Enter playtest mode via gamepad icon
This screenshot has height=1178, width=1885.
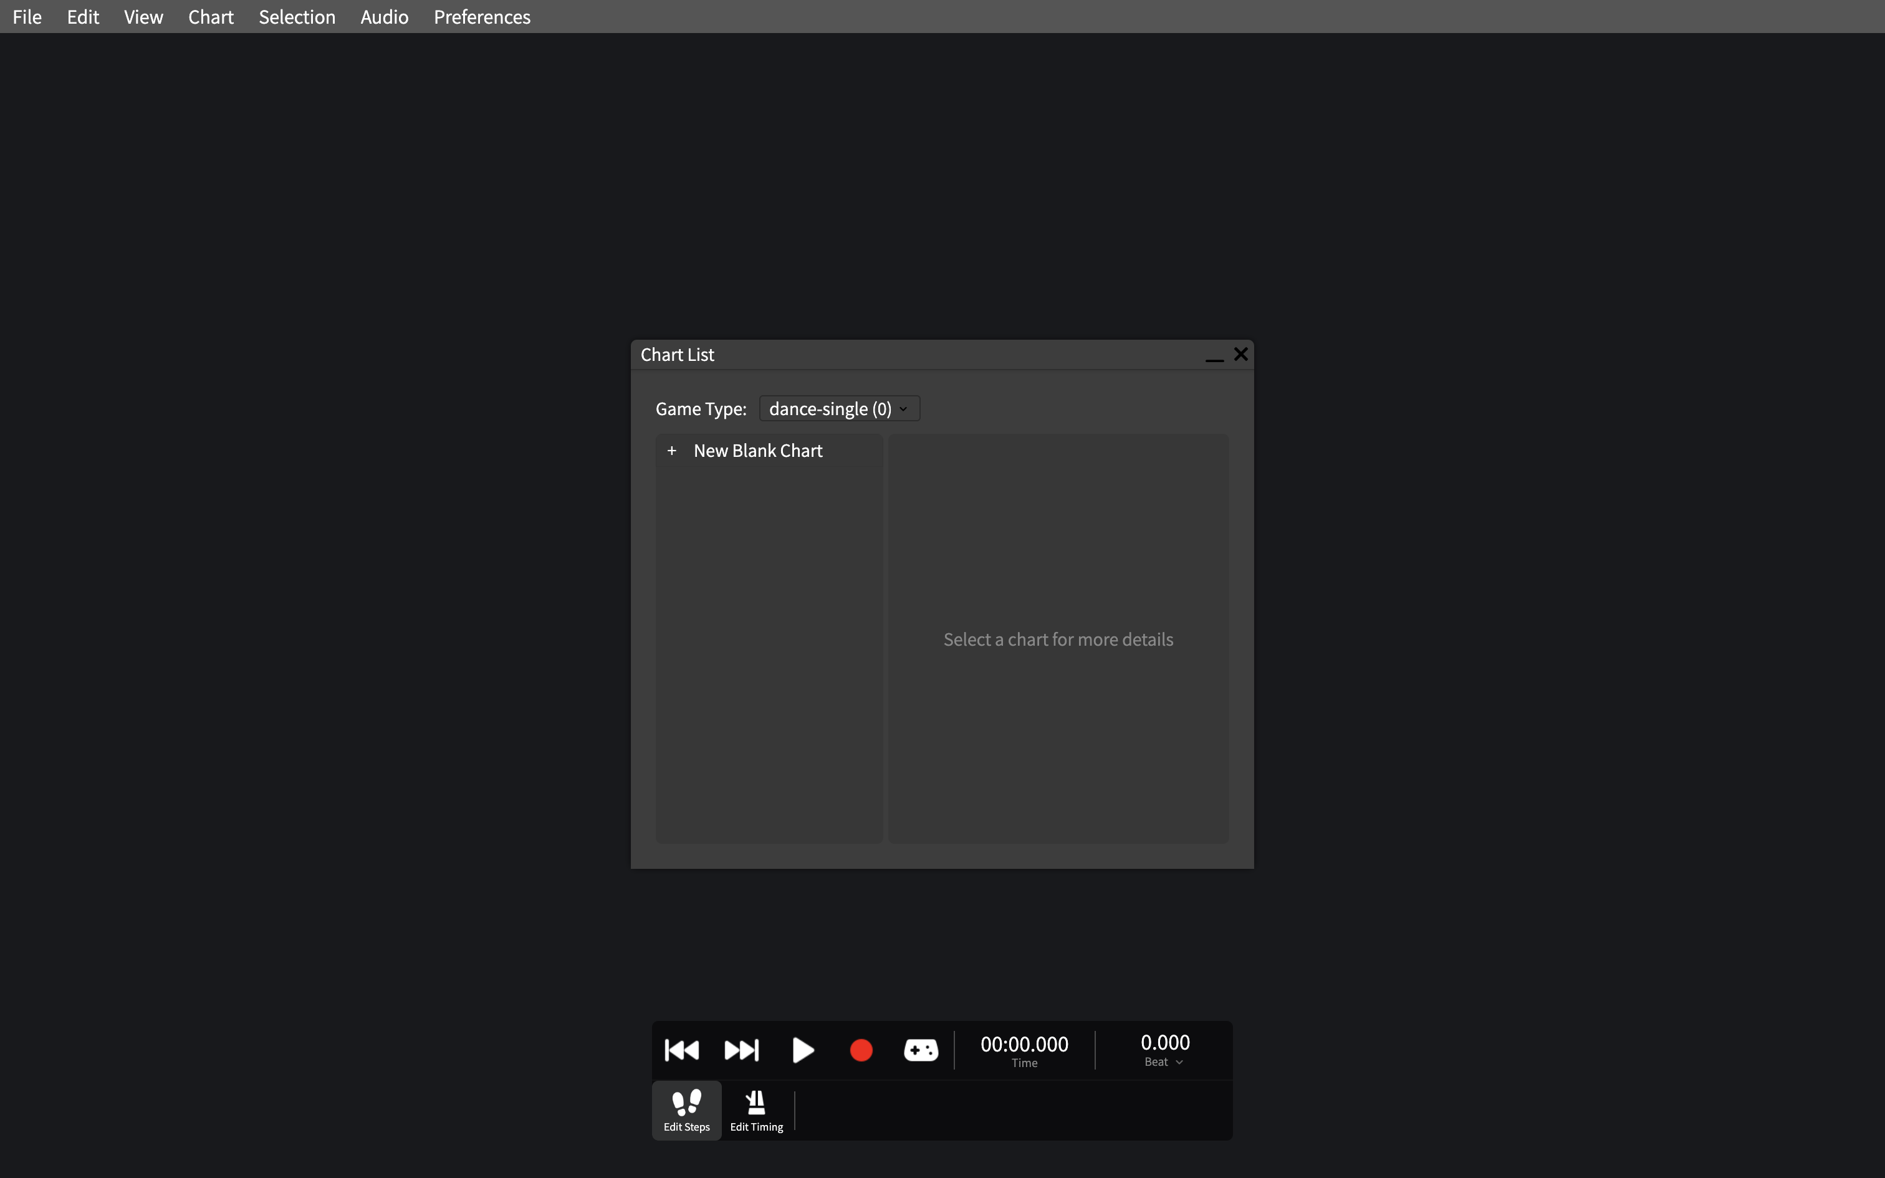[x=921, y=1050]
